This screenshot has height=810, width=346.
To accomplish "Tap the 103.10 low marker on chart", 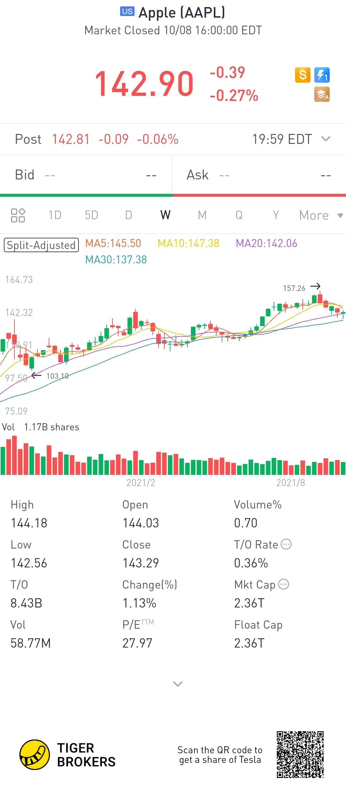I will tap(58, 376).
